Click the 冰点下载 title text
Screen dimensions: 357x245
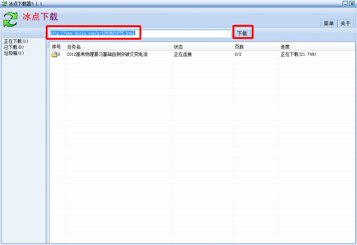coord(40,17)
